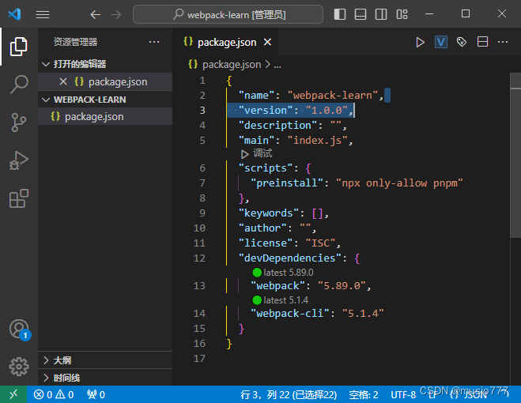Click the "webpack" key on line 13

tap(277, 286)
